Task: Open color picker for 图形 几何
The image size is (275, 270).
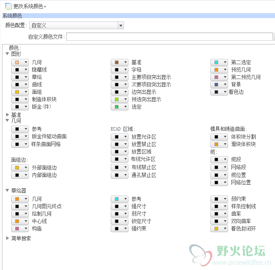Action: [x=20, y=62]
